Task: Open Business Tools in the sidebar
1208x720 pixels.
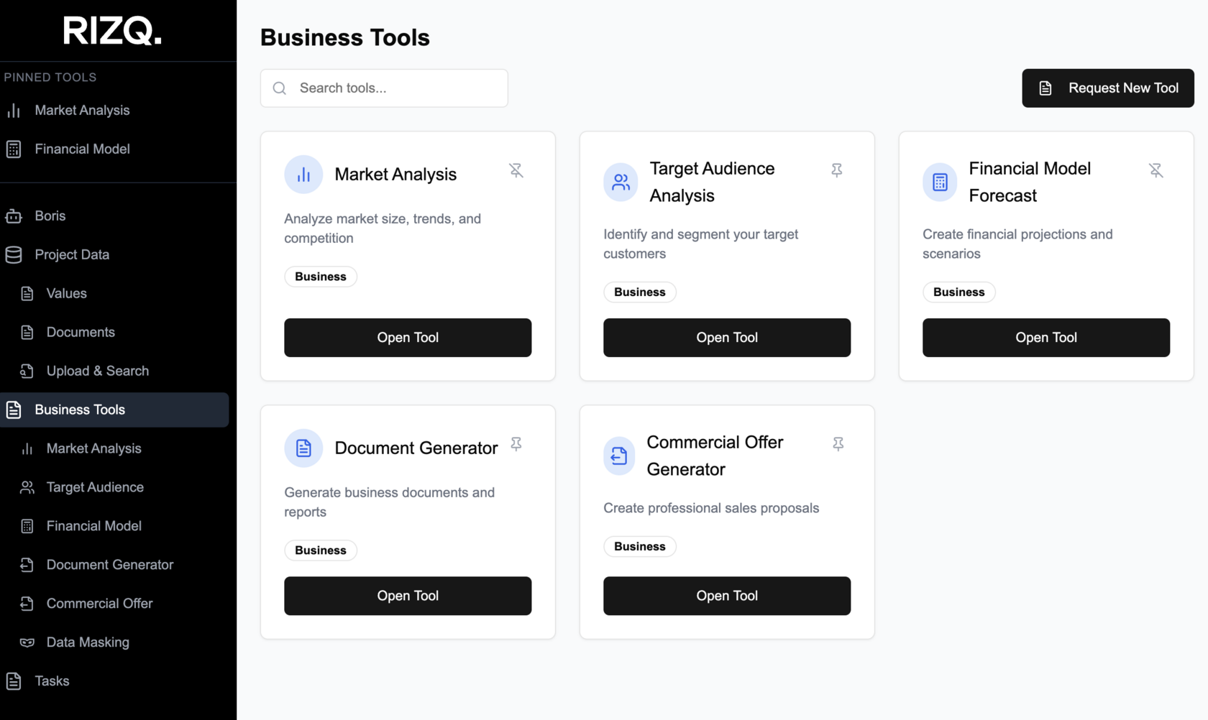Action: (x=114, y=410)
